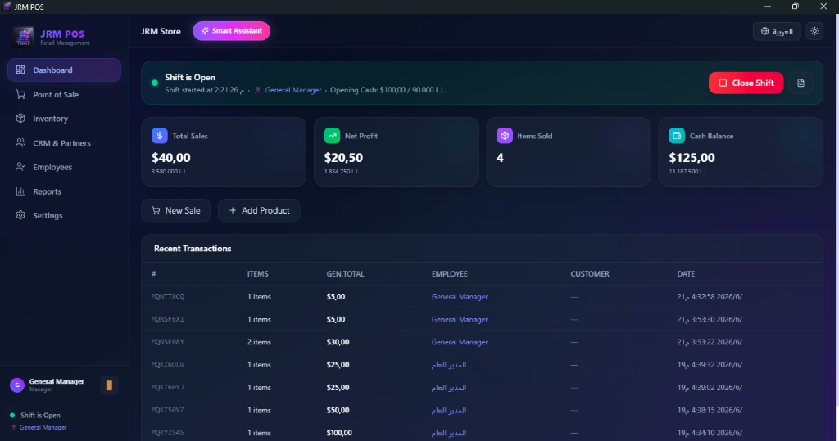Select transaction MQKZ6OLW
The height and width of the screenshot is (441, 839).
click(482, 365)
